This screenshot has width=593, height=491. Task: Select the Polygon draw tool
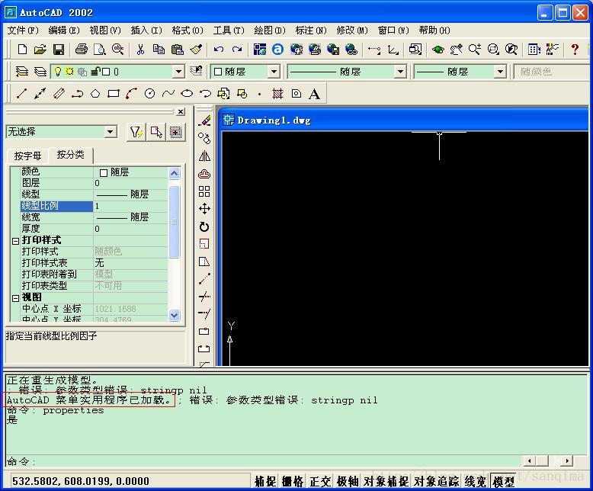click(95, 94)
